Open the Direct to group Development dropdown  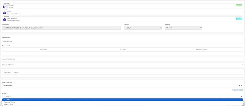point(123,86)
